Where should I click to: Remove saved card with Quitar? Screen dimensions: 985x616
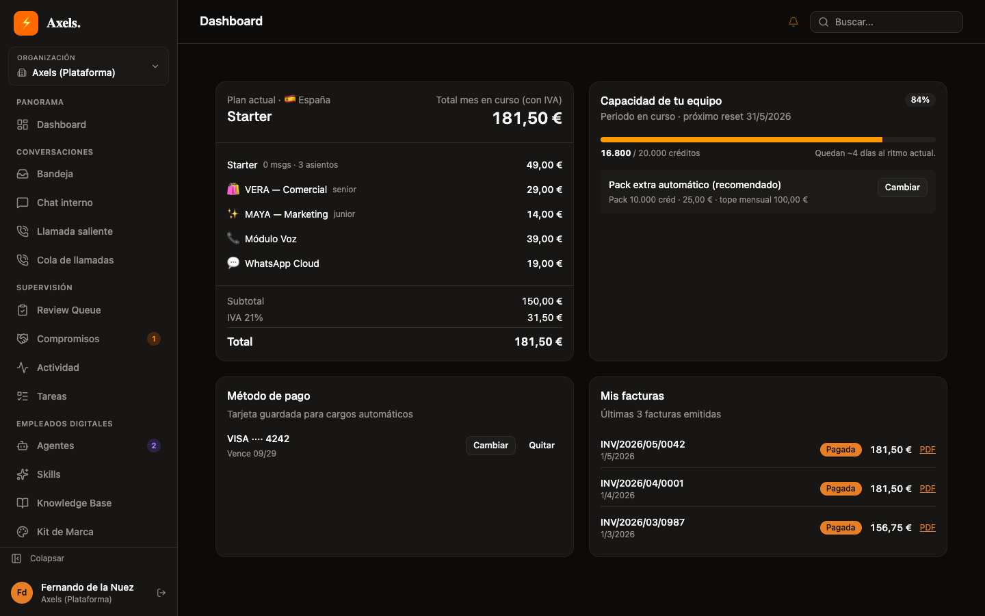pos(542,446)
